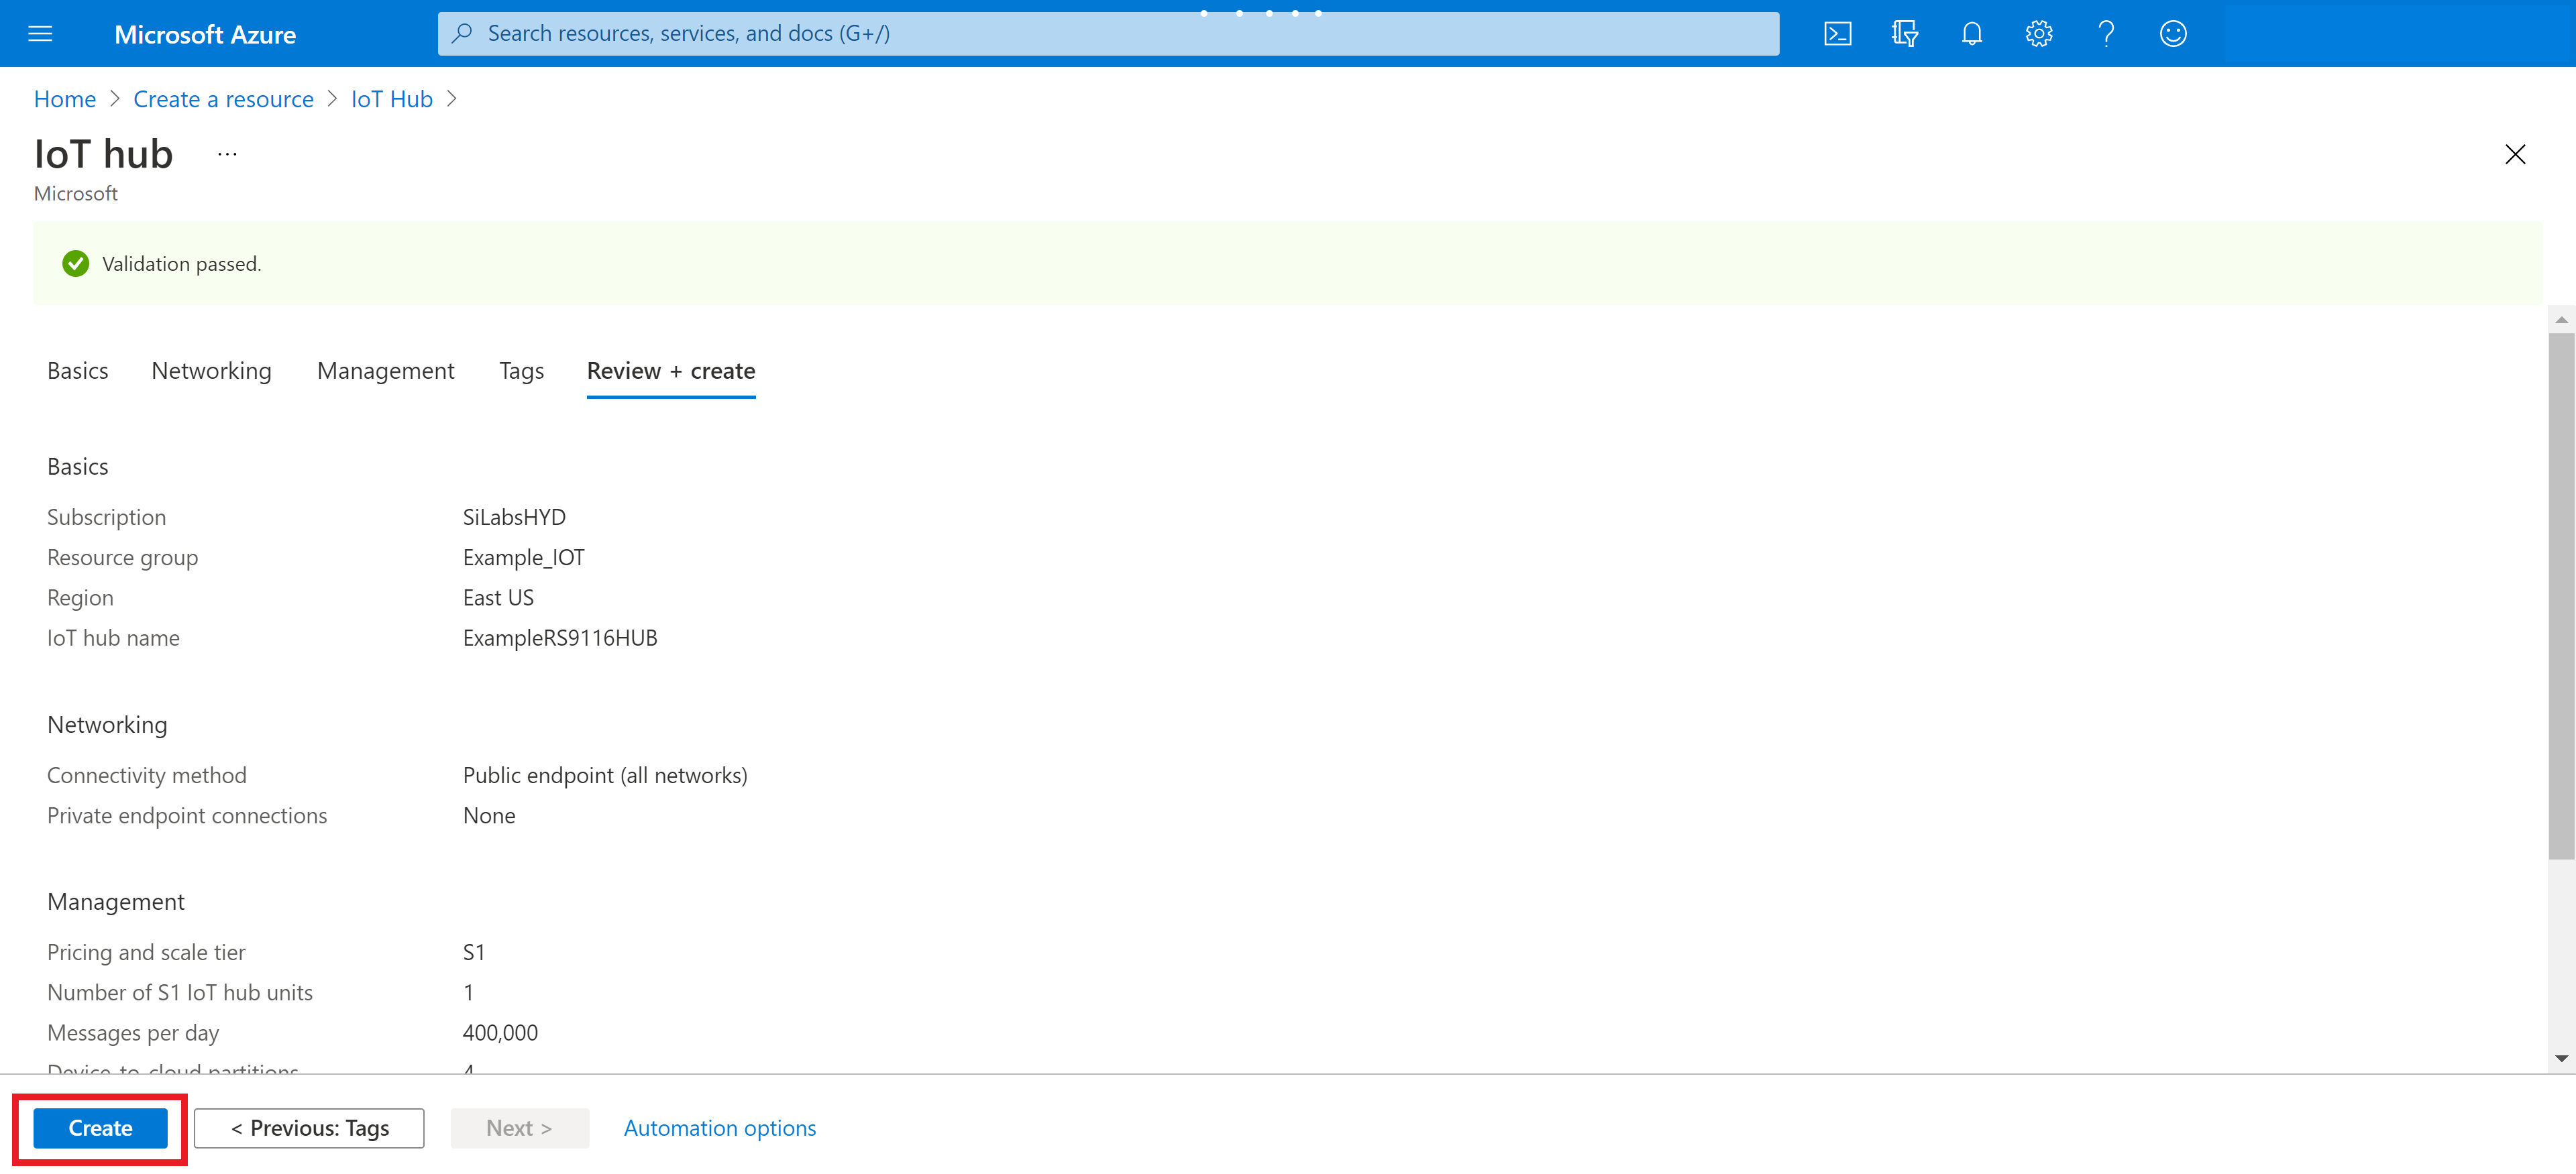Switch to the Networking tab

[x=211, y=371]
